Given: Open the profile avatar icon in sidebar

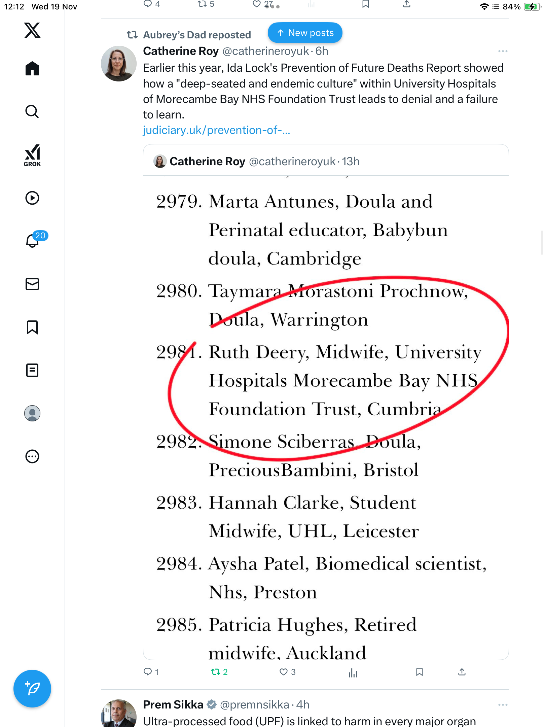Looking at the screenshot, I should (x=32, y=413).
